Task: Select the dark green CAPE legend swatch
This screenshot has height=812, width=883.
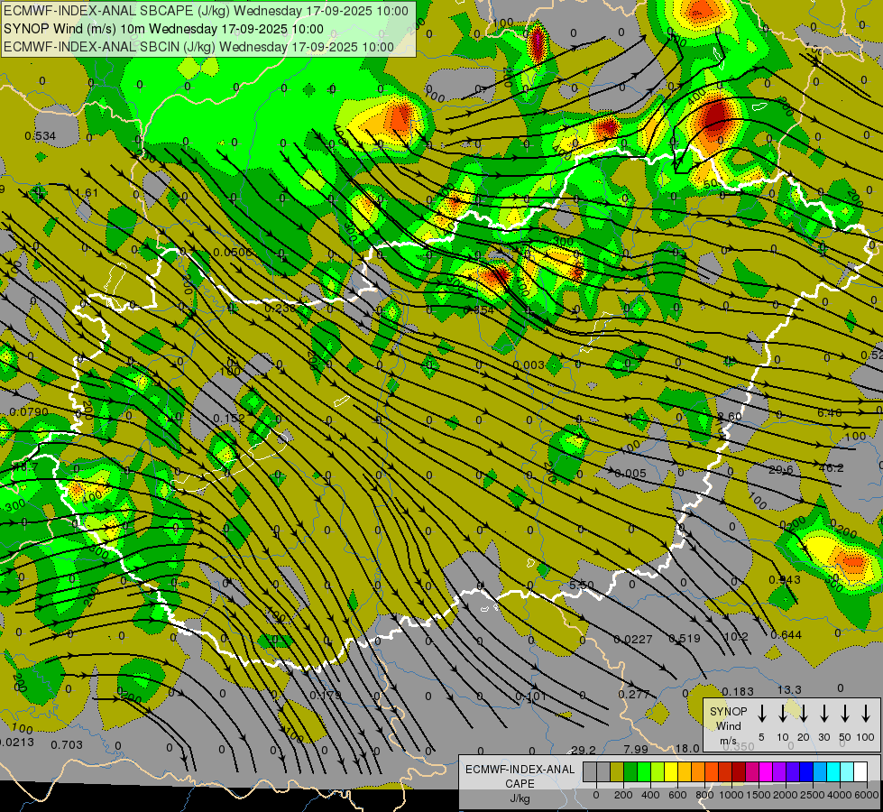Action: point(630,772)
